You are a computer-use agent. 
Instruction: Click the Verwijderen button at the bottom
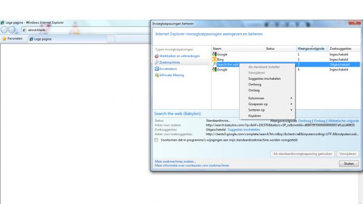pos(347,154)
